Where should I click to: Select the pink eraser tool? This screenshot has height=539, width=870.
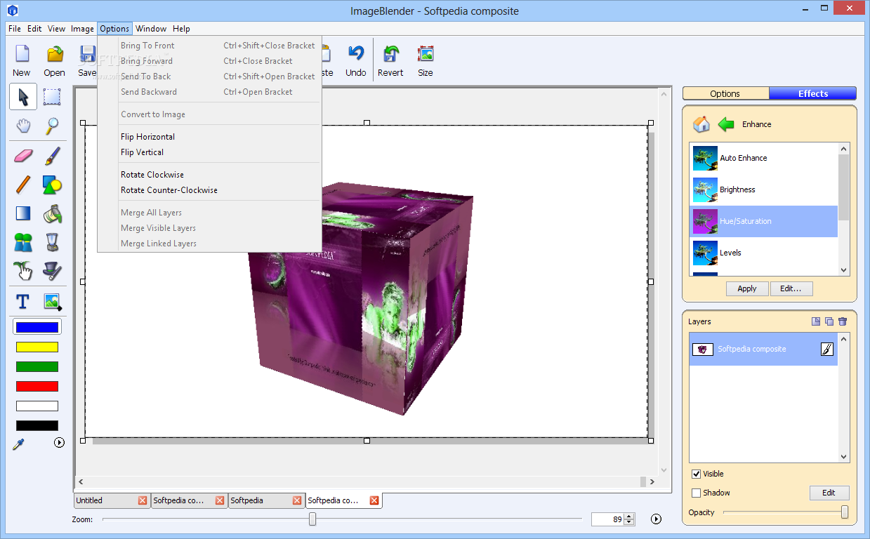pos(23,155)
